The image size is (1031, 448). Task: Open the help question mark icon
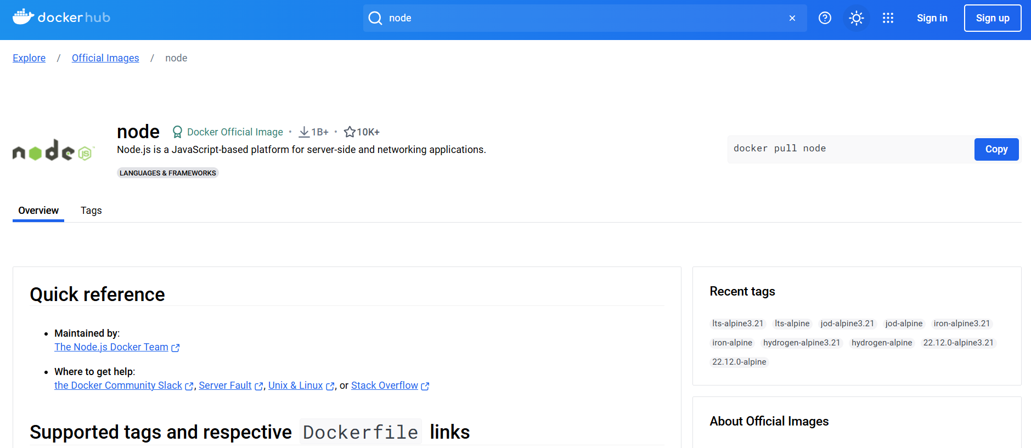coord(825,18)
